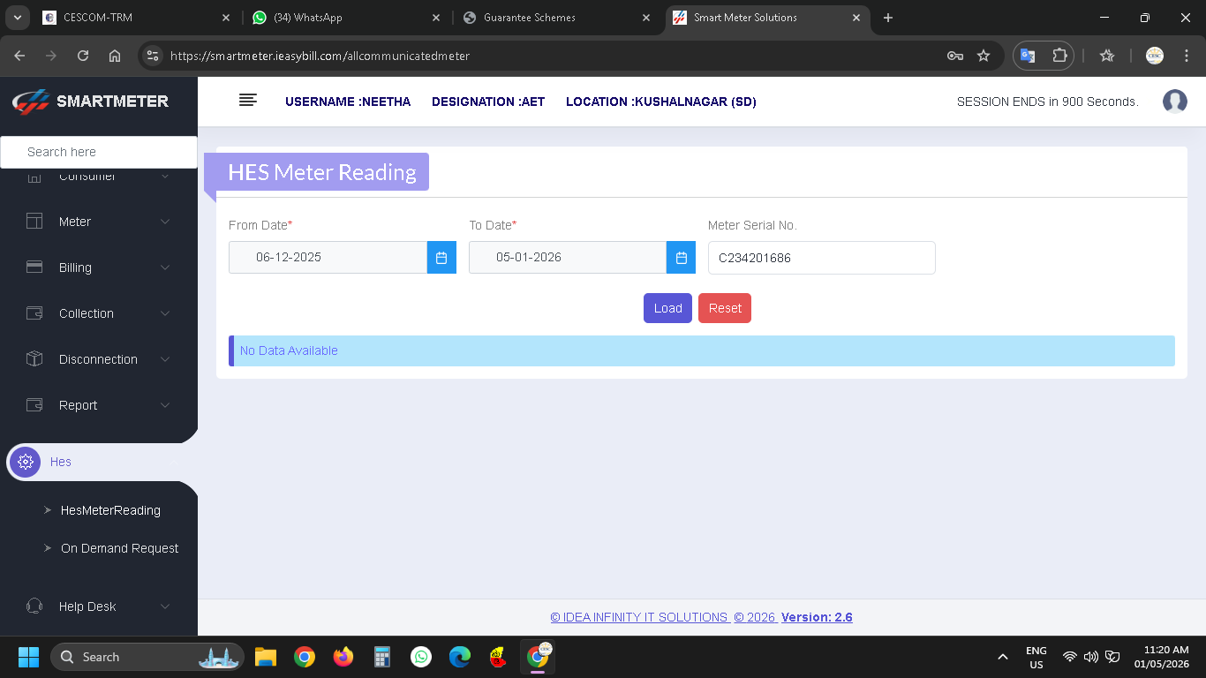Open the ENG US language indicator
Viewport: 1206px width, 678px height.
click(x=1036, y=657)
